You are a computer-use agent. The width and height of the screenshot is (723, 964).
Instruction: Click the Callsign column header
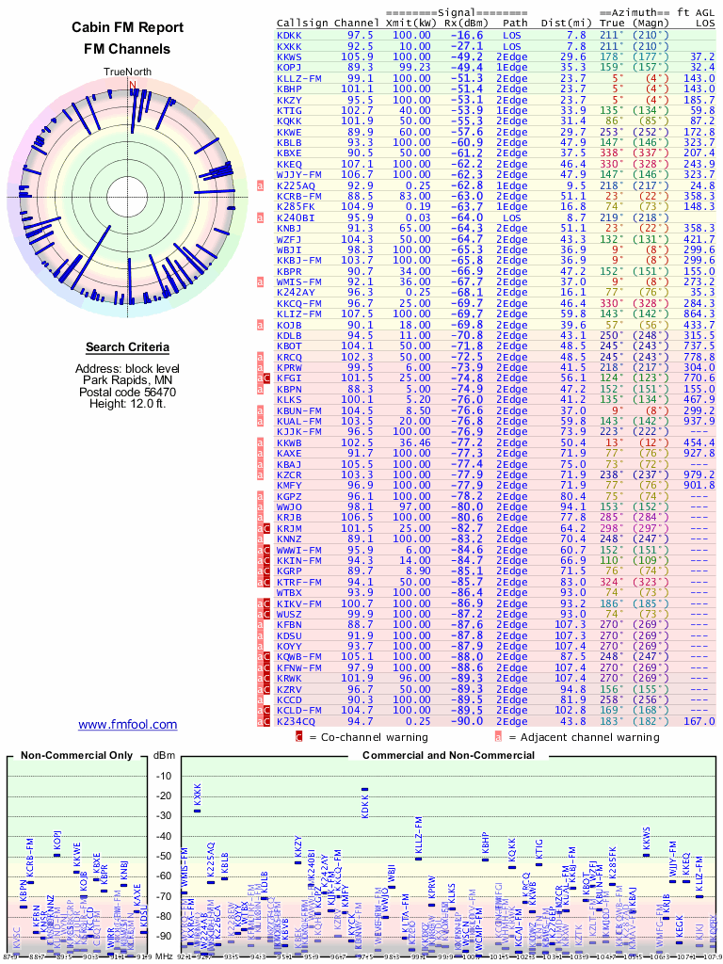coord(301,22)
